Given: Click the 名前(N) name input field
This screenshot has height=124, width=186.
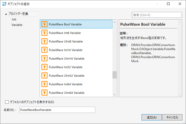Looking at the screenshot, I should 57,110.
